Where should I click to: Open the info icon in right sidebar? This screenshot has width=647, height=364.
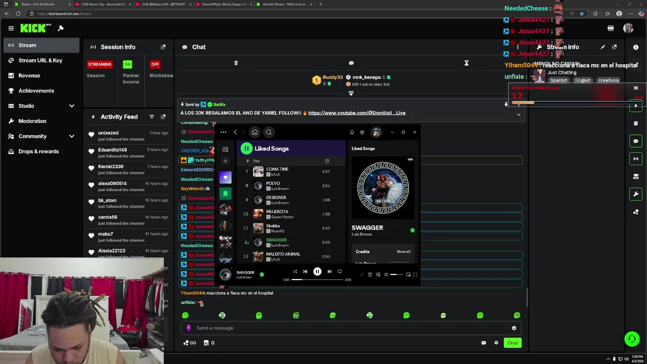(x=636, y=47)
